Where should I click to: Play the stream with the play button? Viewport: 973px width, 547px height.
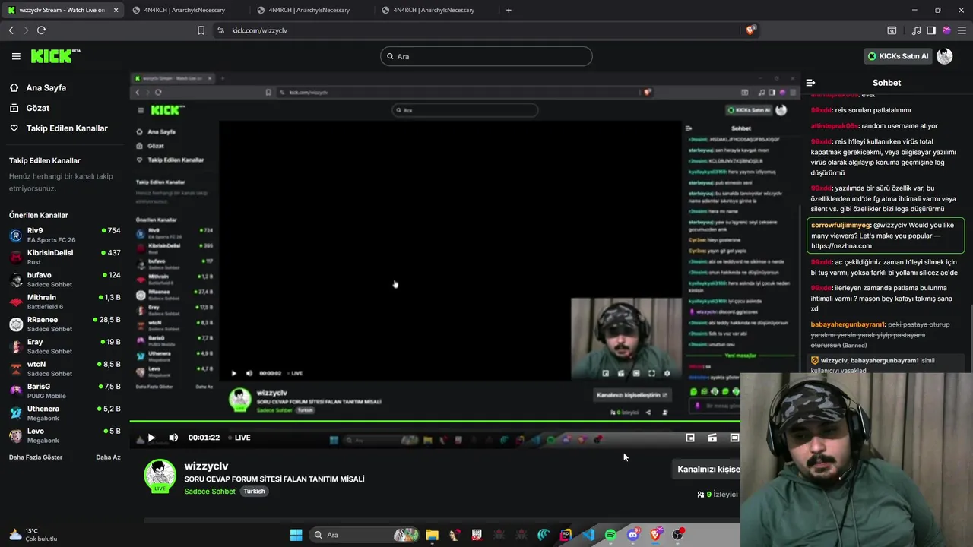[151, 438]
